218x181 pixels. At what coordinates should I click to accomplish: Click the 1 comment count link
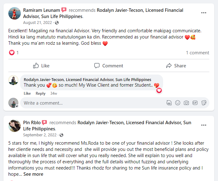(198, 53)
